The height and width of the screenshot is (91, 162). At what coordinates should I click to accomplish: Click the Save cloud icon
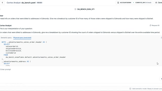(x=156, y=3)
